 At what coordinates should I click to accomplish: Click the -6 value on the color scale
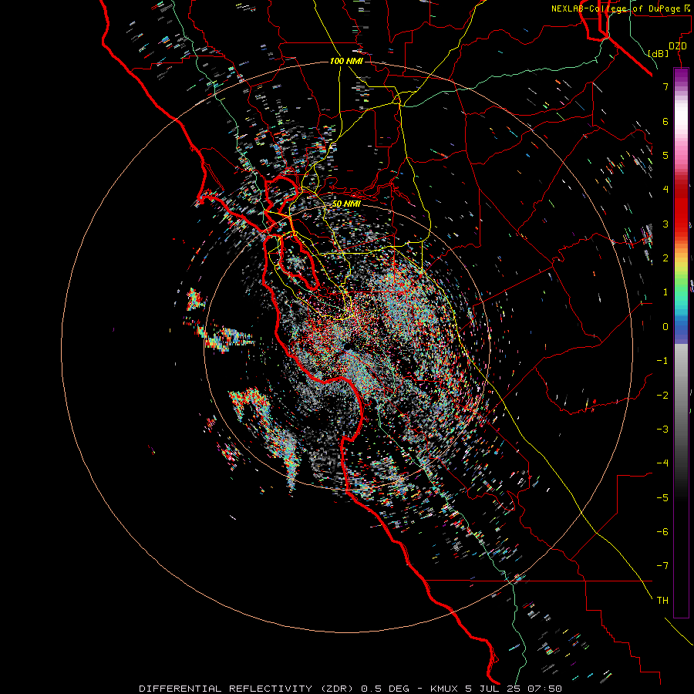[662, 531]
